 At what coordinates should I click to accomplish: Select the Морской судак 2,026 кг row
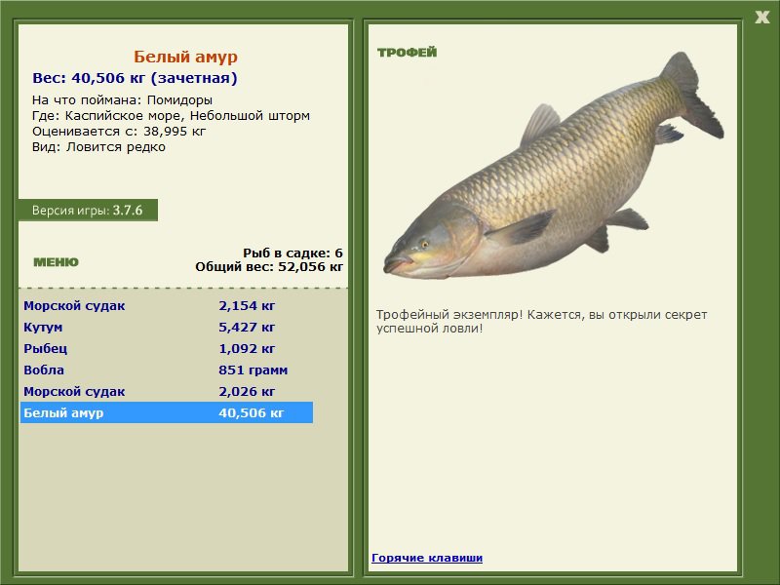pos(167,391)
